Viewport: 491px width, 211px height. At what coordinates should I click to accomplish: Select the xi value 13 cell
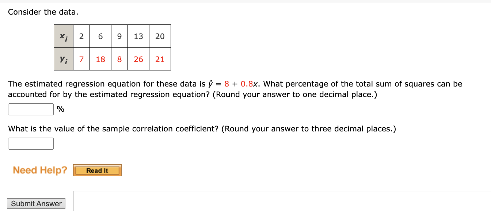[138, 36]
